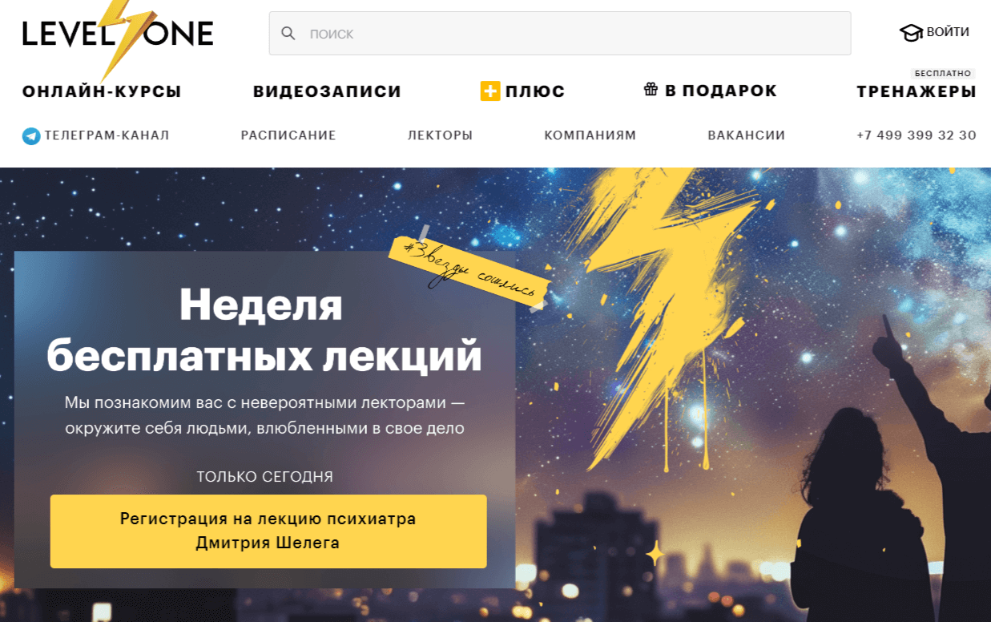Register for Дмитрий Шелег's lecture
This screenshot has height=622, width=991.
[x=268, y=531]
